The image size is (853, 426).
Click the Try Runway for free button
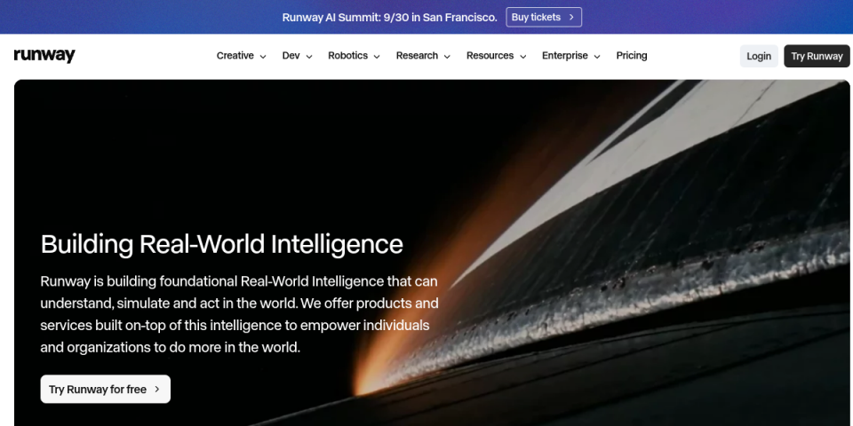(106, 389)
